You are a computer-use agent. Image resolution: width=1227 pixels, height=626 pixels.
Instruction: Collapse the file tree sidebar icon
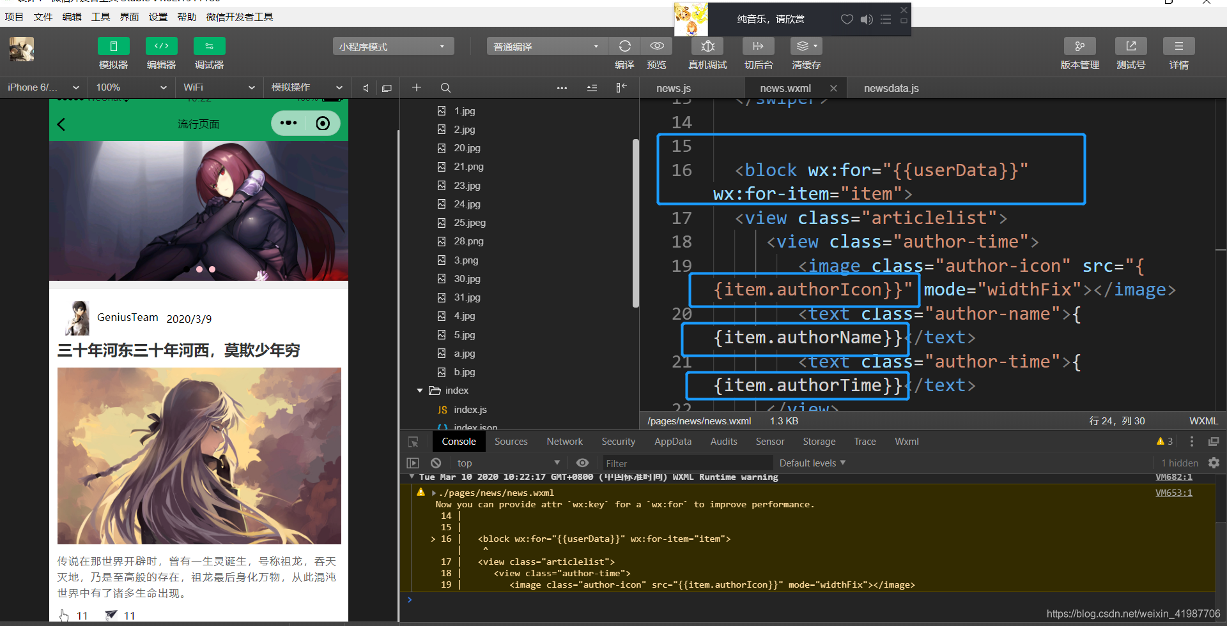point(621,87)
